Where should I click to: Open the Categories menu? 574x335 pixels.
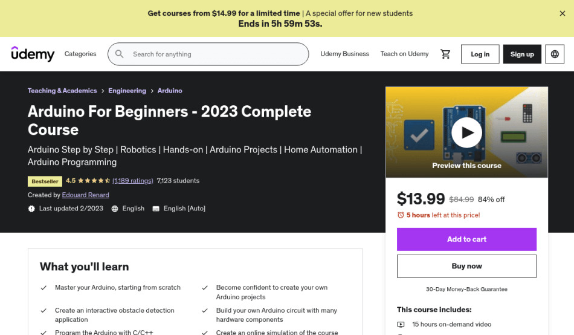coord(80,54)
